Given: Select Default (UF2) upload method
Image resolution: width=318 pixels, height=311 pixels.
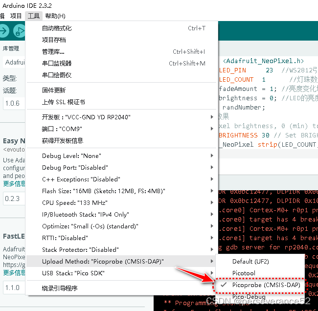Looking at the screenshot, I should coord(260,262).
